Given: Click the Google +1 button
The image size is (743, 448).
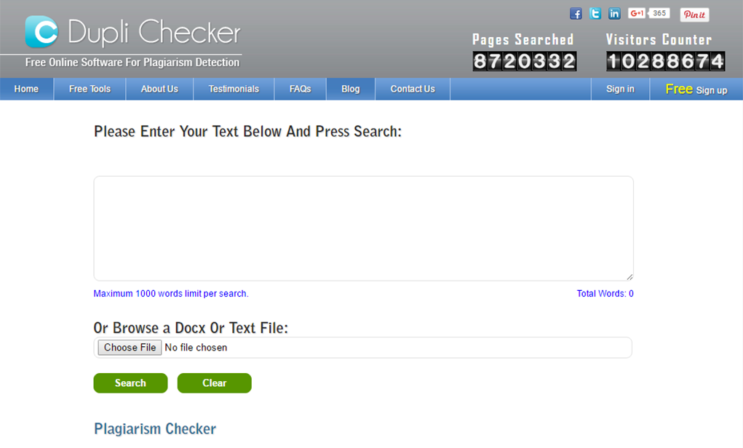Looking at the screenshot, I should click(637, 13).
